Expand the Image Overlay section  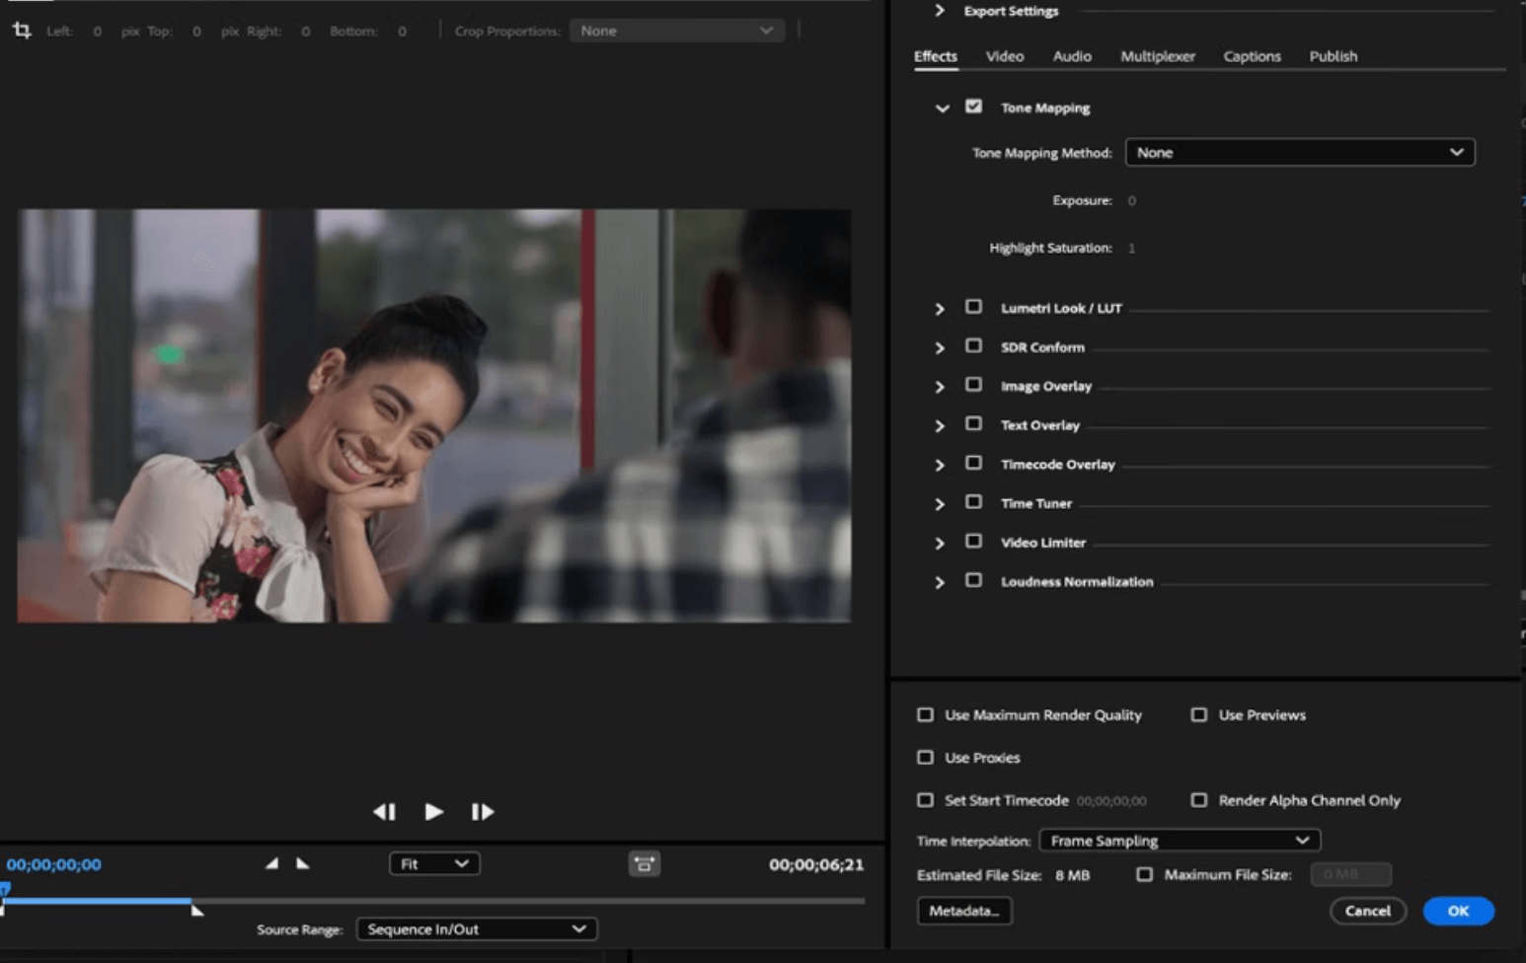click(939, 387)
